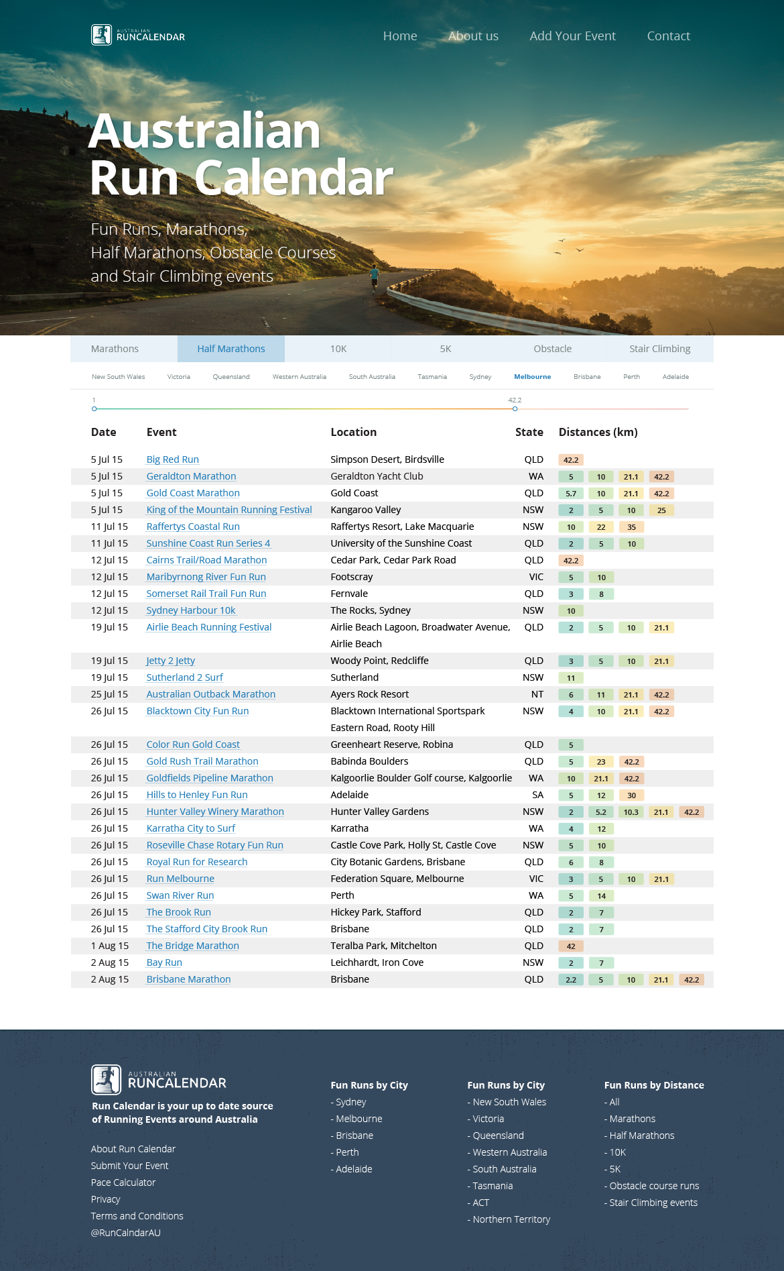Screen dimensions: 784x1271
Task: Click the Run Calendar logo in header
Action: 138,35
